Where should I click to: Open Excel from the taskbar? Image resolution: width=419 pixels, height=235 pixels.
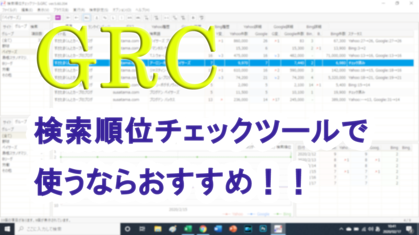point(188,229)
